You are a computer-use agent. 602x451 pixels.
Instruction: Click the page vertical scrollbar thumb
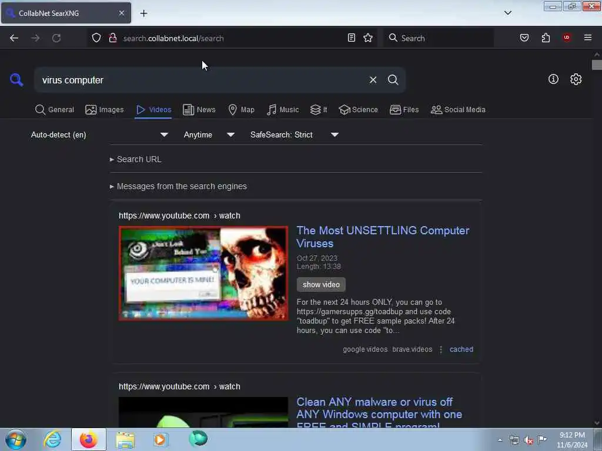click(597, 65)
